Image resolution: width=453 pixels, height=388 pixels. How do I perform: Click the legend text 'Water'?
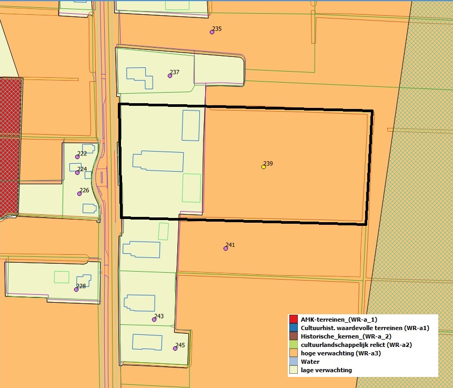[310, 361]
